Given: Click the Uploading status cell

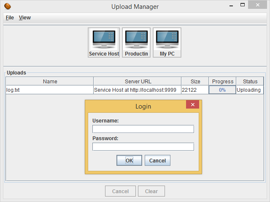Looking at the screenshot, I should (250, 90).
